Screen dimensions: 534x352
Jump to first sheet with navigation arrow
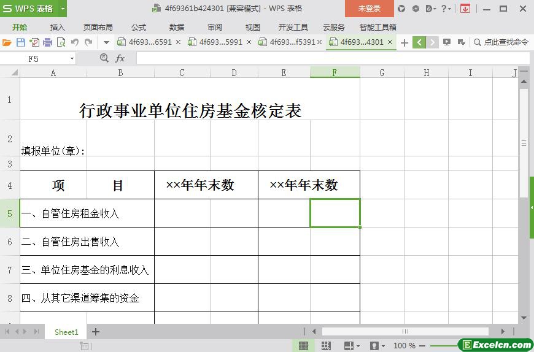click(7, 332)
